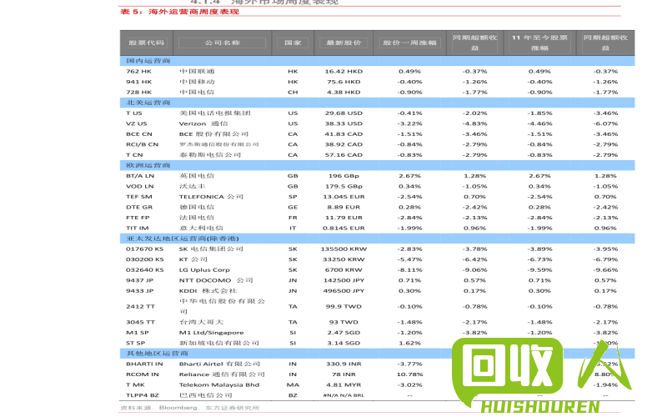This screenshot has width=667, height=417.
Task: Click company name 泰勒斯电信公司
Action: [x=210, y=155]
